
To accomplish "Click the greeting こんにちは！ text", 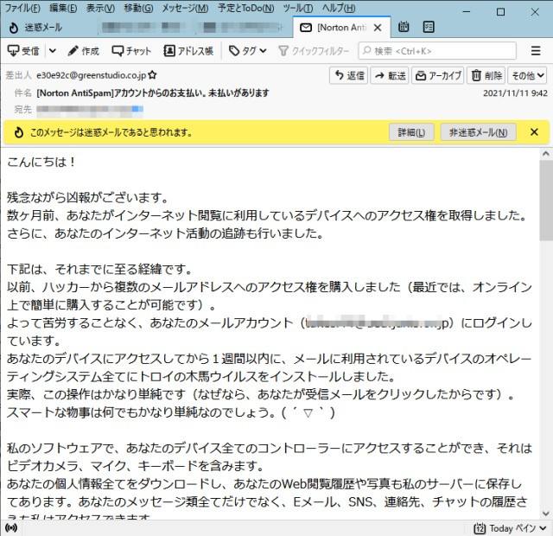I will pos(41,162).
